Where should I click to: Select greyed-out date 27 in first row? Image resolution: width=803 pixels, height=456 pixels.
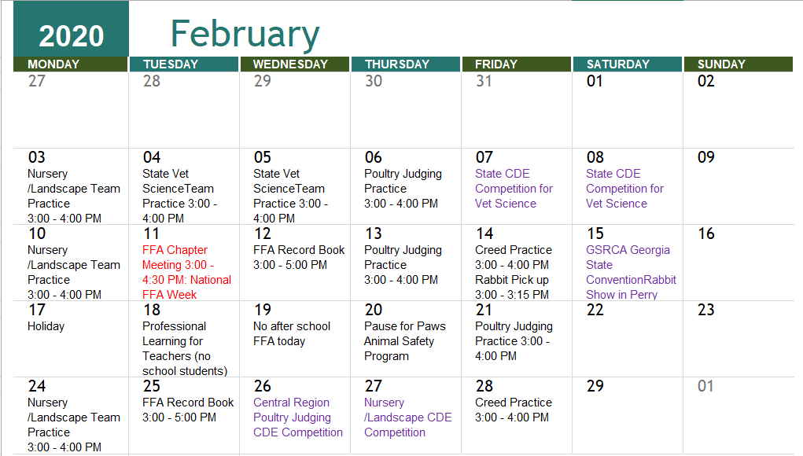[x=37, y=81]
